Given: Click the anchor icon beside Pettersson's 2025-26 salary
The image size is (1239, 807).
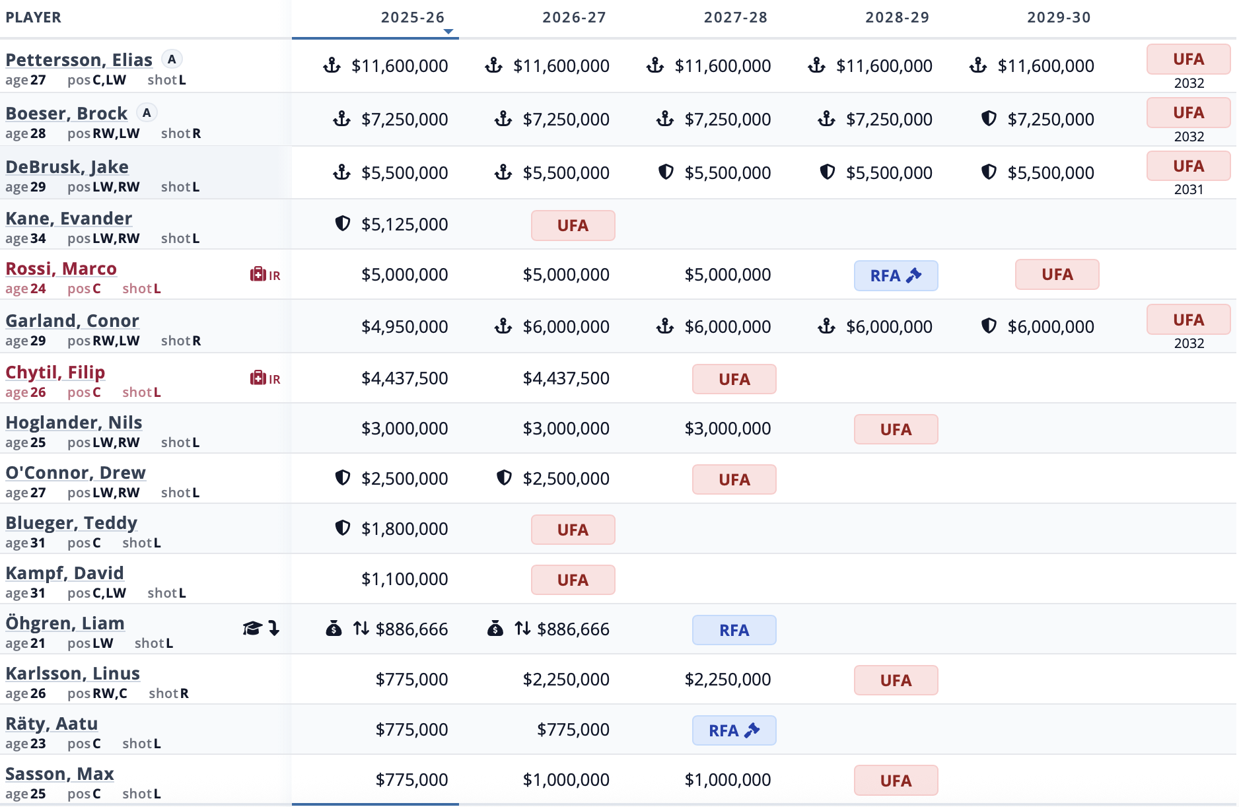Looking at the screenshot, I should point(332,65).
